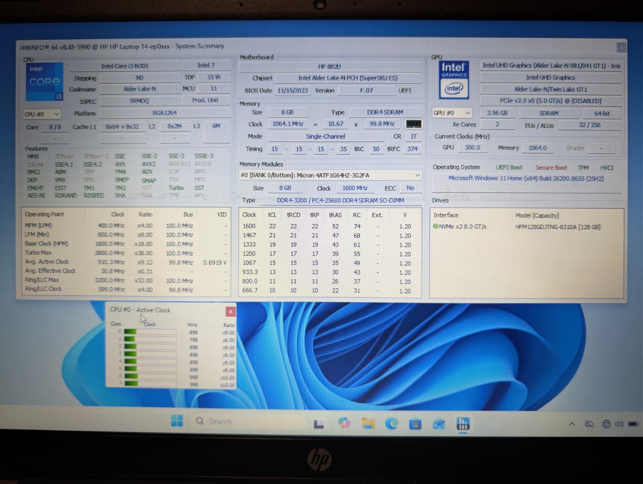Launch Copilot from the taskbar
The image size is (643, 484).
point(344,423)
